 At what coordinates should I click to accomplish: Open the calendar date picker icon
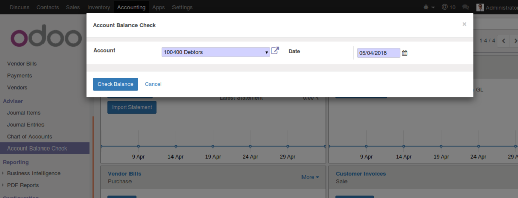tap(404, 53)
